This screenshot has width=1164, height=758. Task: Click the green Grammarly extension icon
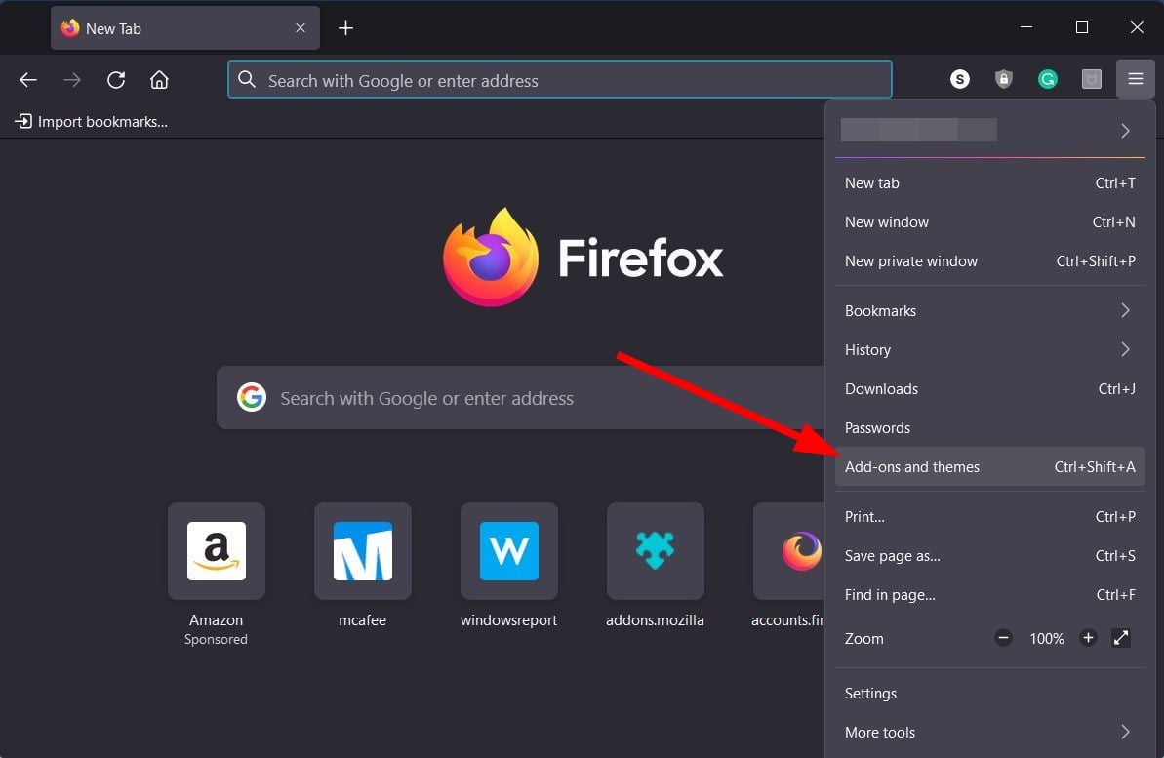click(1048, 79)
